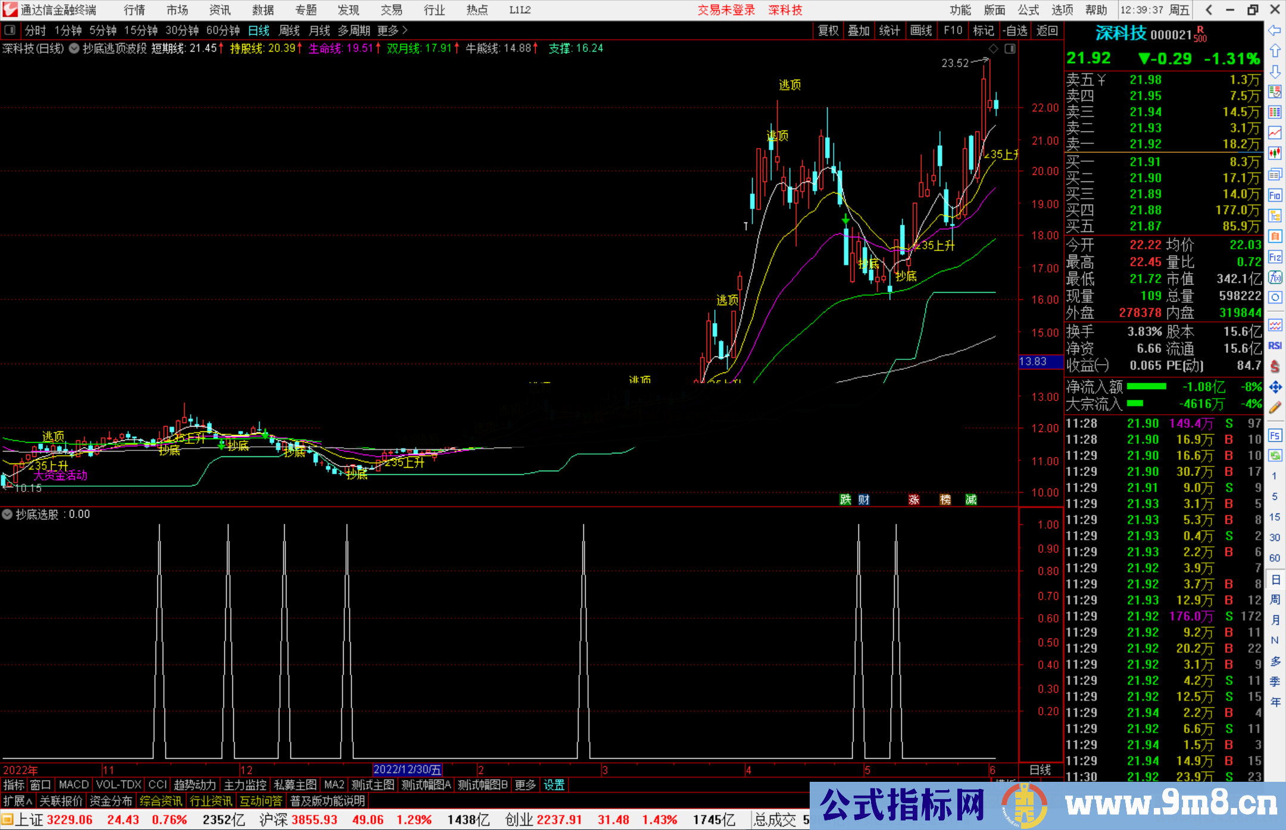Switch to the MACD indicator tab

point(74,785)
